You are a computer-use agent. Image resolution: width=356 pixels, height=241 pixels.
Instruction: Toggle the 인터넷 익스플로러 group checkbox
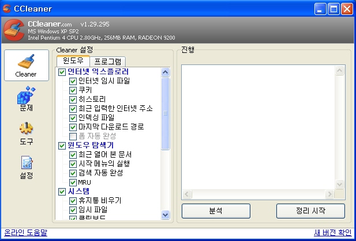tap(62, 72)
